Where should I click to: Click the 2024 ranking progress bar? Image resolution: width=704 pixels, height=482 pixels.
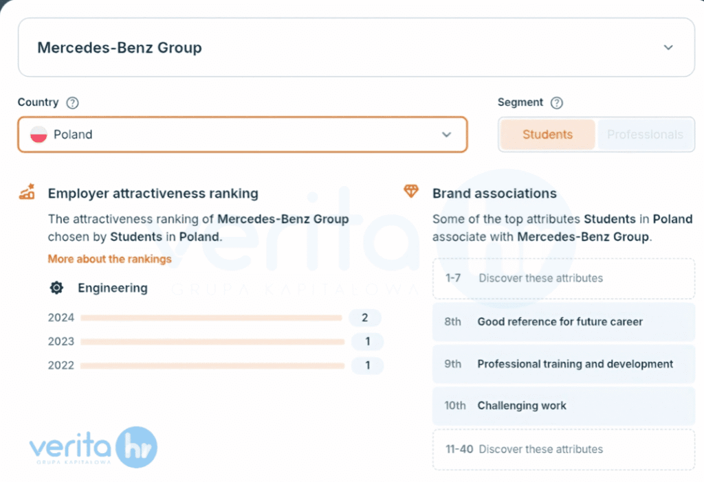[x=211, y=318]
